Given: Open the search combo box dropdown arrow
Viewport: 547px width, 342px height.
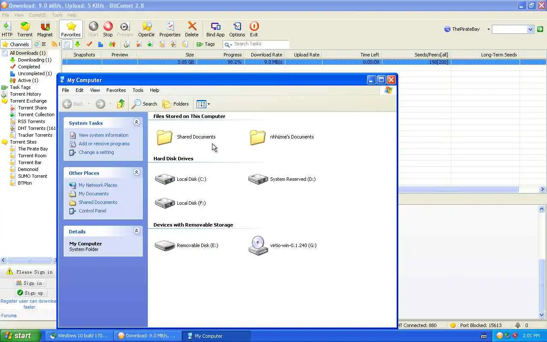Looking at the screenshot, I should pos(530,29).
